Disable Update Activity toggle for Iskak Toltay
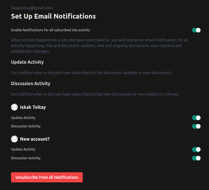Viewport: 209px width, 190px height. click(x=196, y=118)
